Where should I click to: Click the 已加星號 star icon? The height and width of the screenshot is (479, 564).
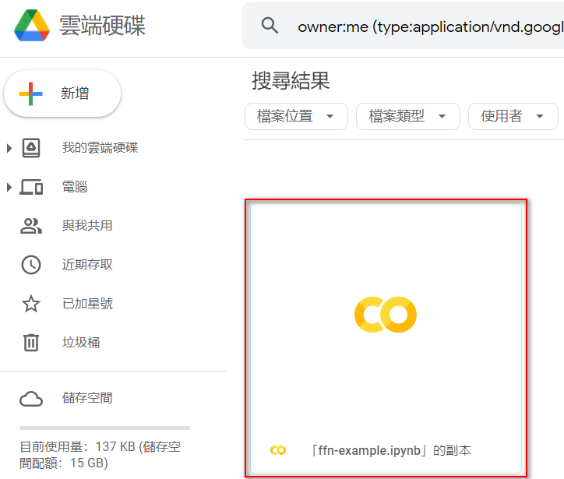pos(31,304)
